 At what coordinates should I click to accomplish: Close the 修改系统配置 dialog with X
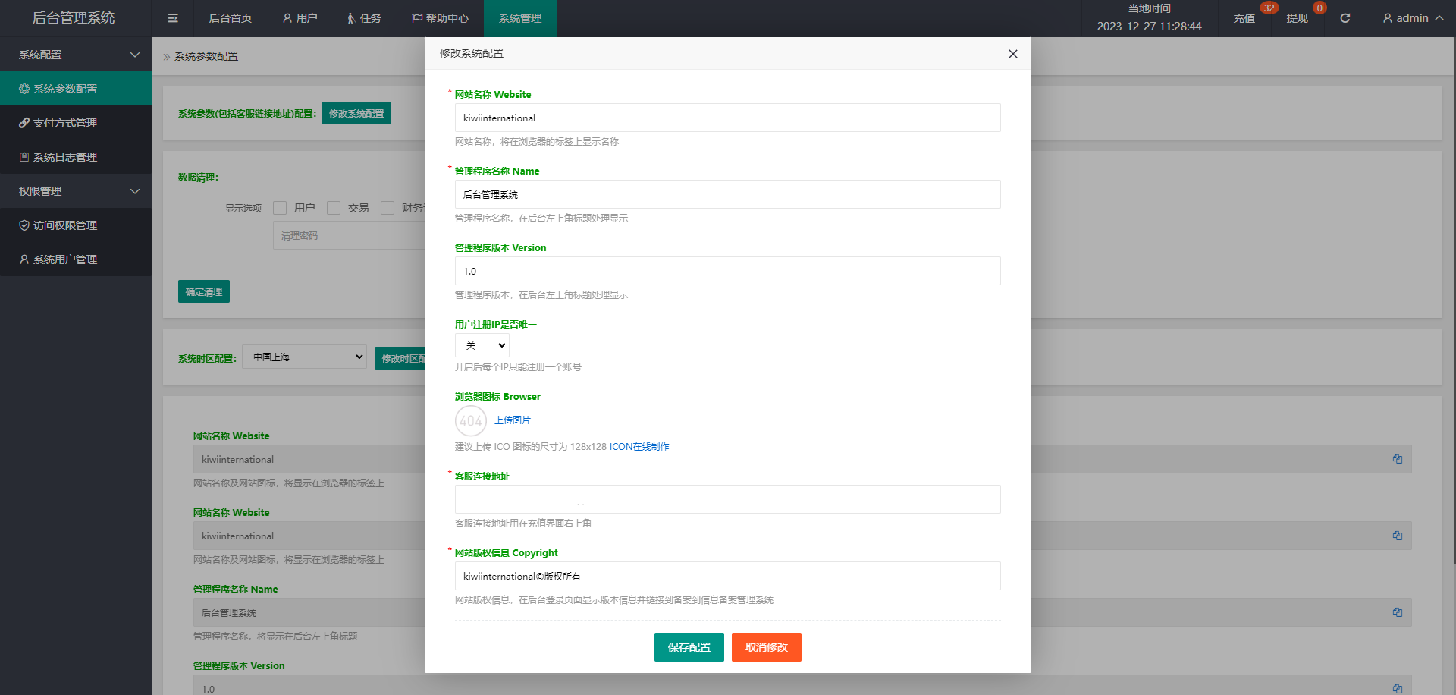pos(1012,54)
